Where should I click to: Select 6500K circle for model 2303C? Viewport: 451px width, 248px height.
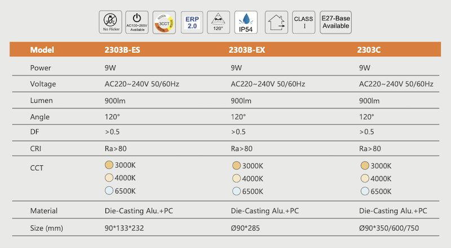click(364, 191)
